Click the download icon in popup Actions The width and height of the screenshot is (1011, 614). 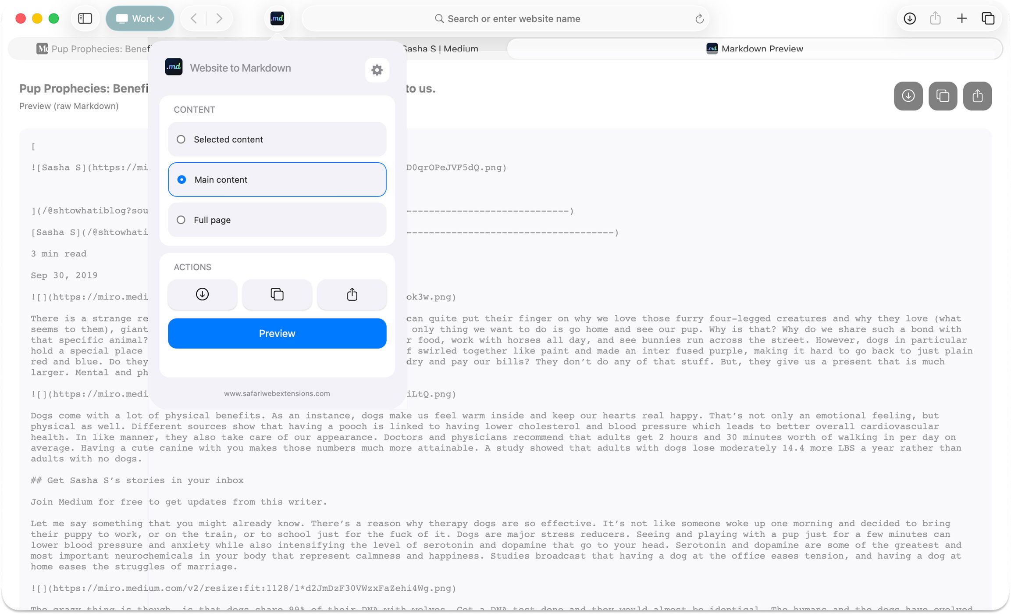tap(202, 294)
